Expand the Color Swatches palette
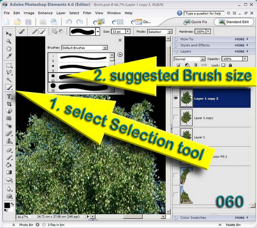This screenshot has width=257, height=228. point(176,218)
